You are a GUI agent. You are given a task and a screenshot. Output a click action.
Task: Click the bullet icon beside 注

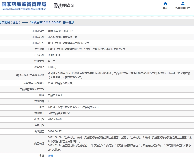click(x=40, y=155)
